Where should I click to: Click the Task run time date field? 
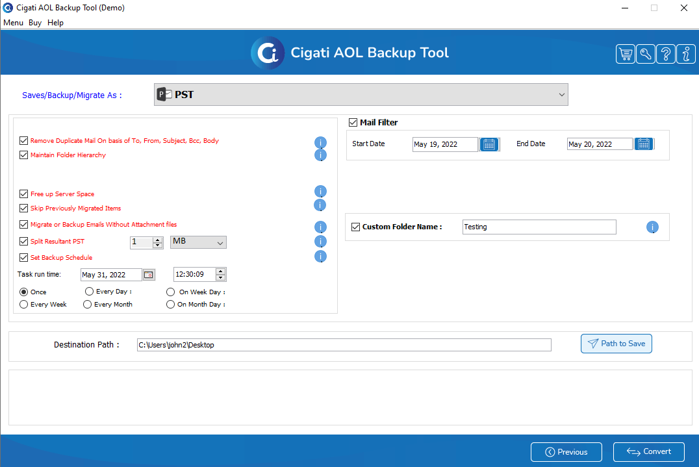pos(111,275)
